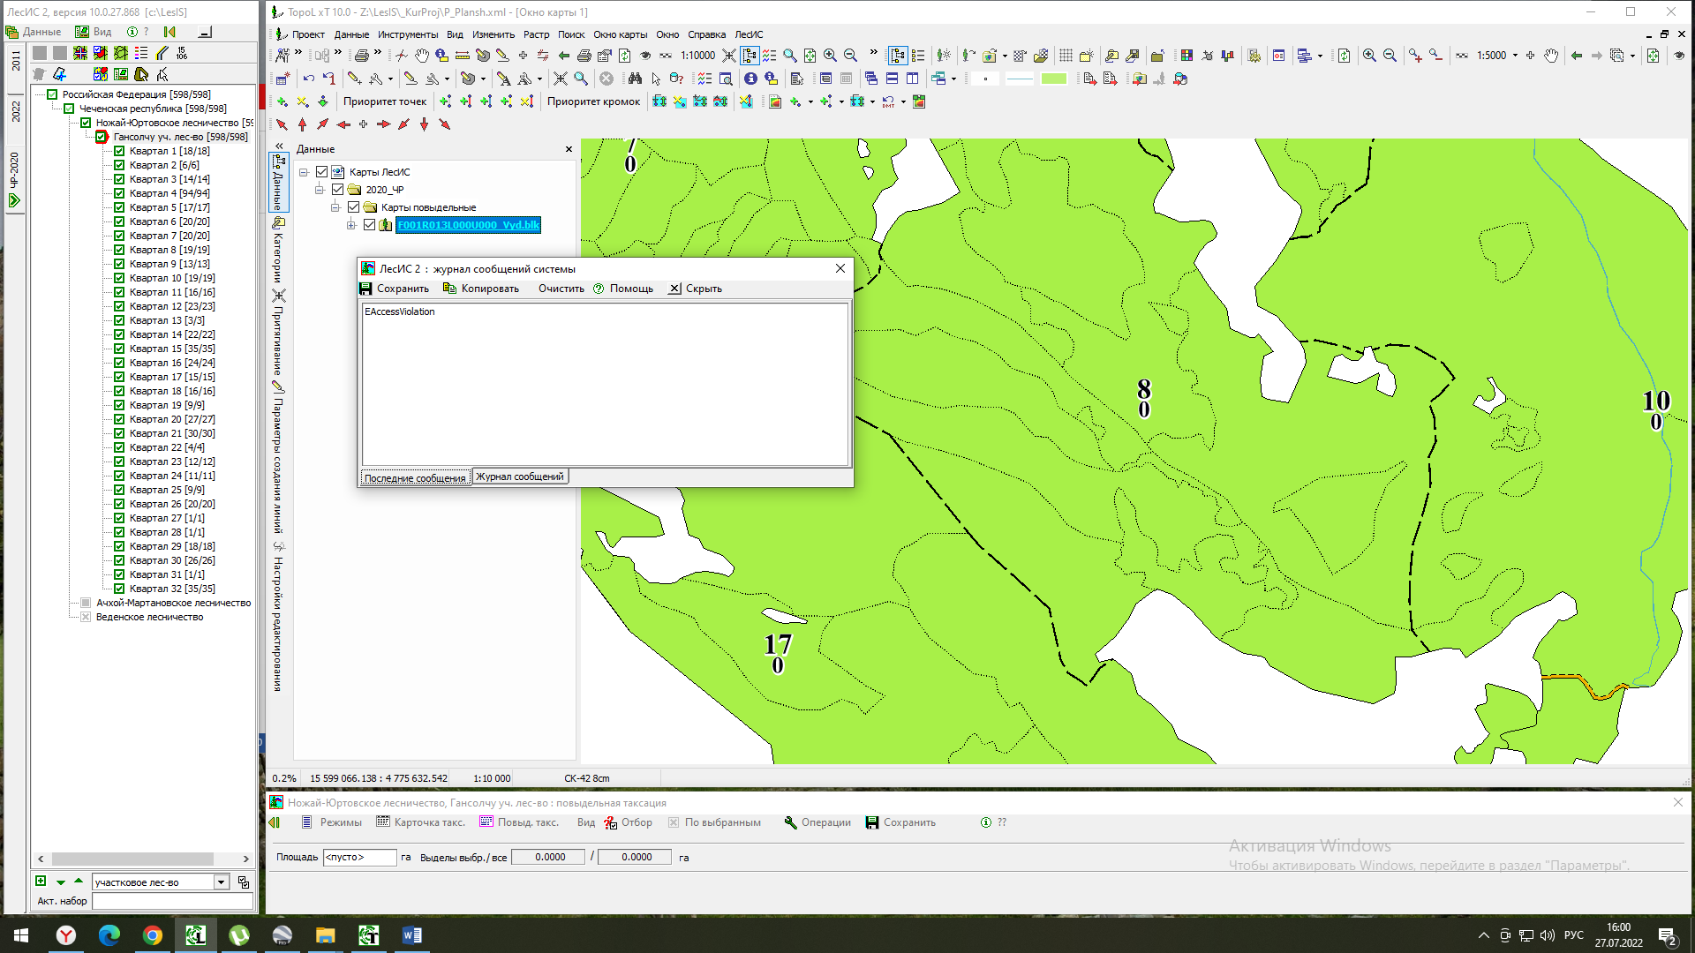The height and width of the screenshot is (953, 1695).
Task: Click the DMT undo icon
Action: (888, 101)
